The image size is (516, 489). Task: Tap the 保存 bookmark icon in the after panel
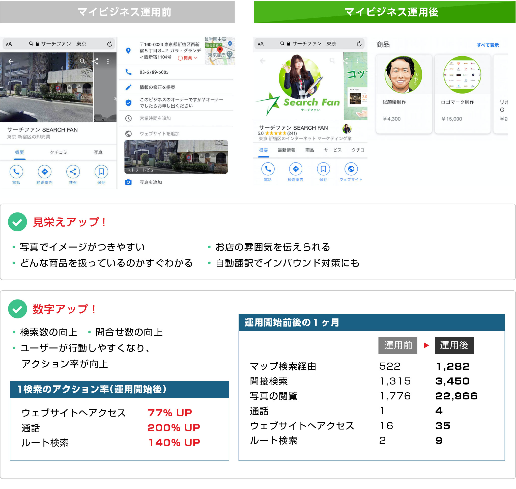click(x=323, y=169)
